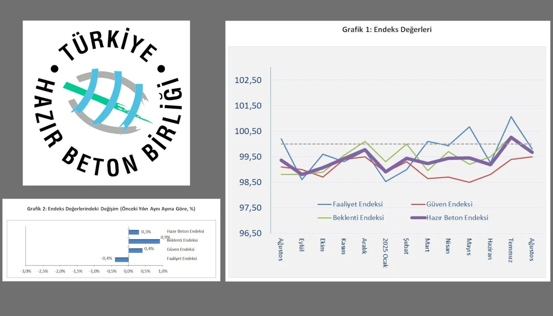553x316 pixels.
Task: Click the "Grafik 1: Endeks Değerleri" chart title
Action: (387, 30)
